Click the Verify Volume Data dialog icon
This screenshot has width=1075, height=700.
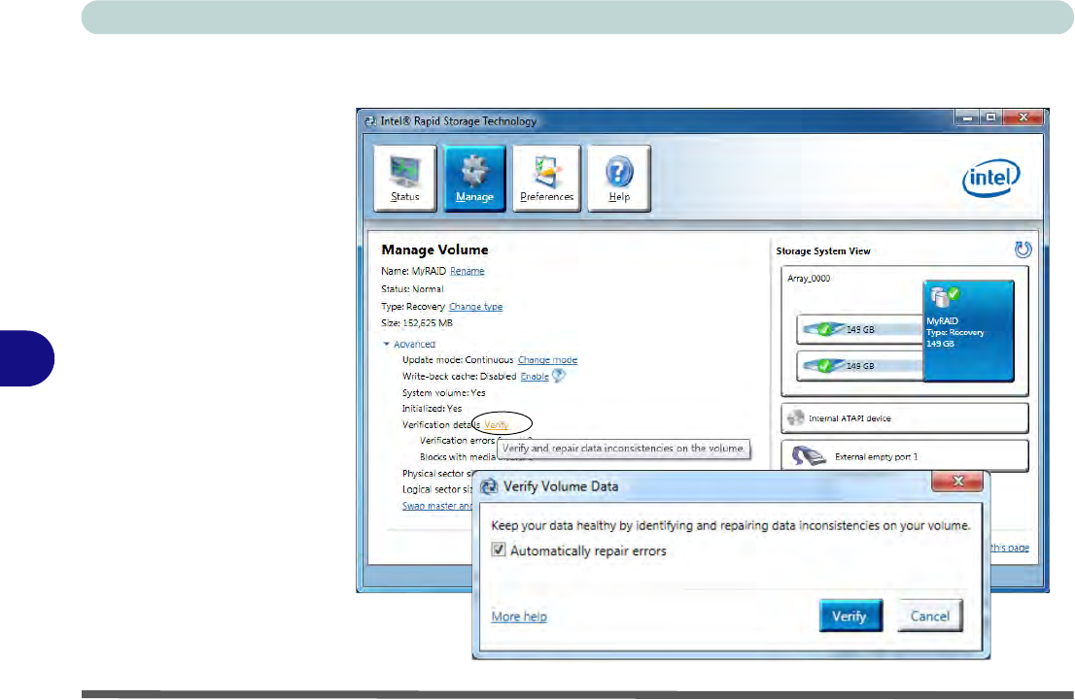pyautogui.click(x=488, y=486)
